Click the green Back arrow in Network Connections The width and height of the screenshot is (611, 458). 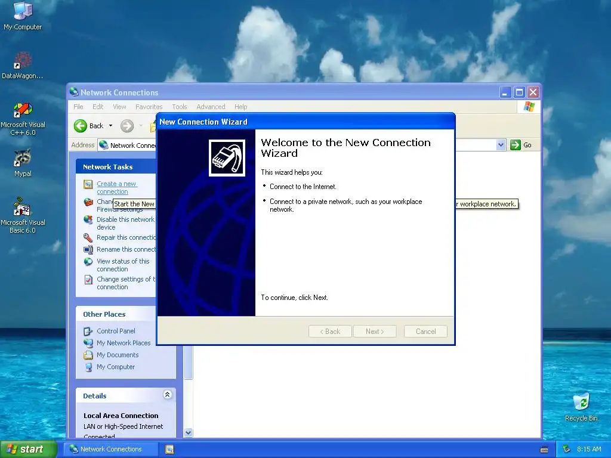tap(81, 126)
